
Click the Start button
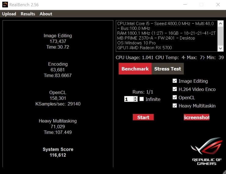pyautogui.click(x=143, y=117)
